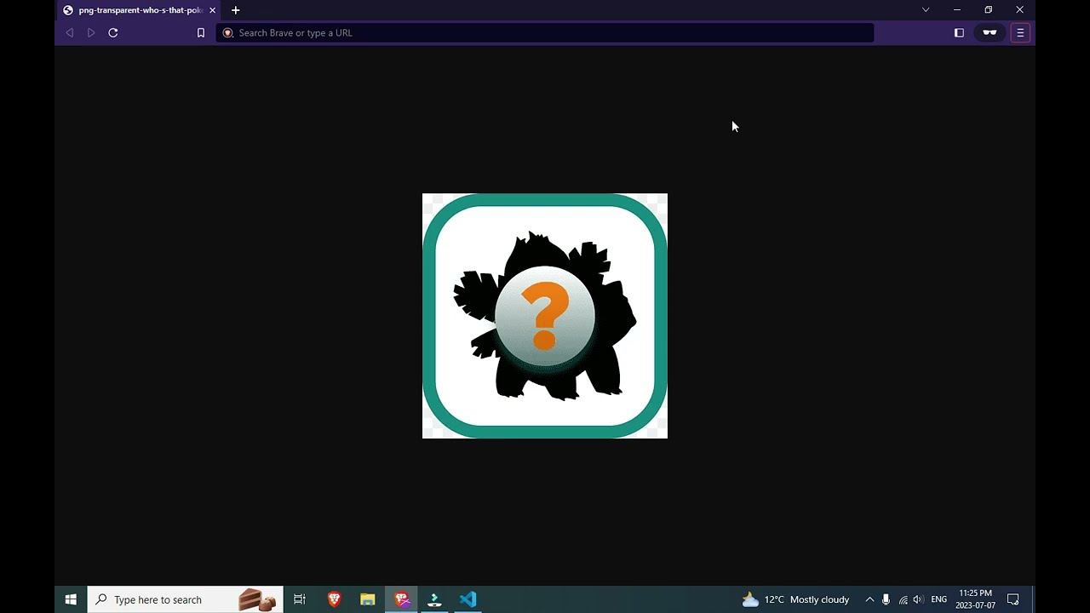Image resolution: width=1090 pixels, height=613 pixels.
Task: Go back using the browser back arrow
Action: (69, 32)
